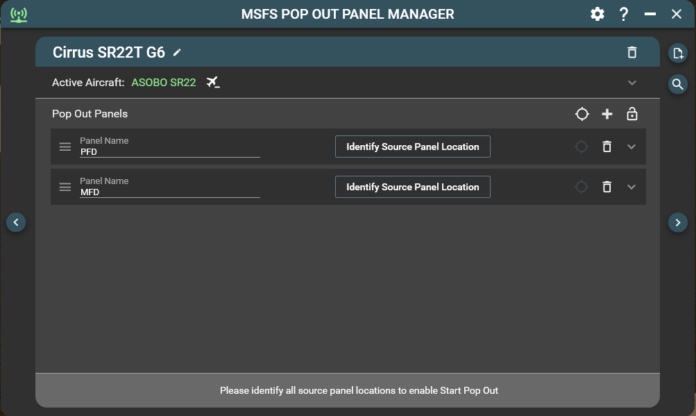
Task: Expand the PFD panel details
Action: [x=631, y=147]
